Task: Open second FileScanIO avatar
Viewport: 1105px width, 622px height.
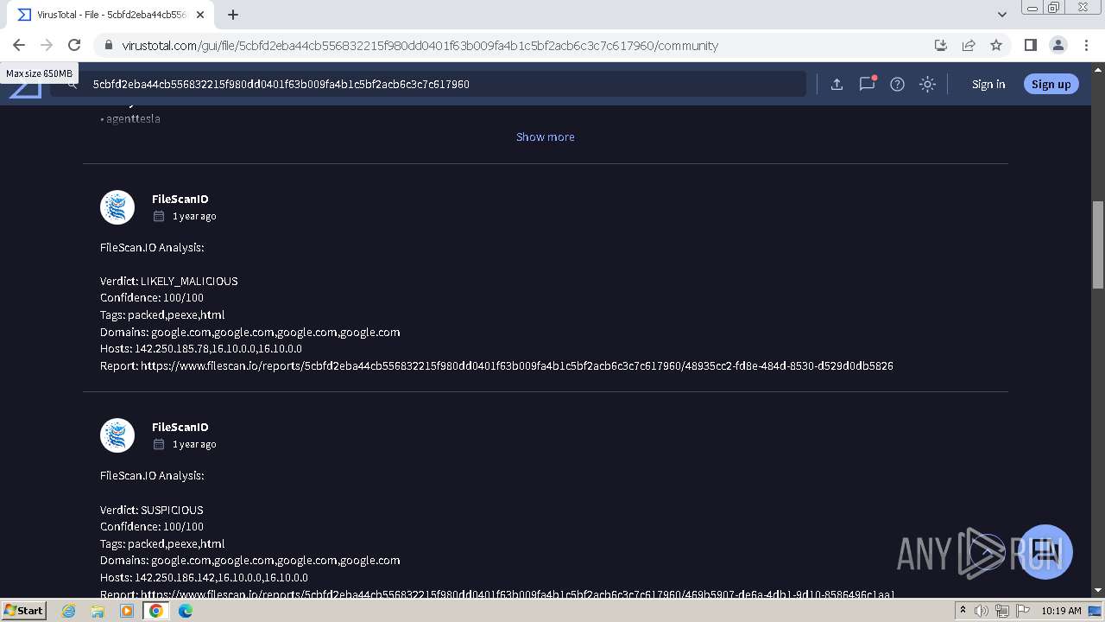Action: point(117,435)
